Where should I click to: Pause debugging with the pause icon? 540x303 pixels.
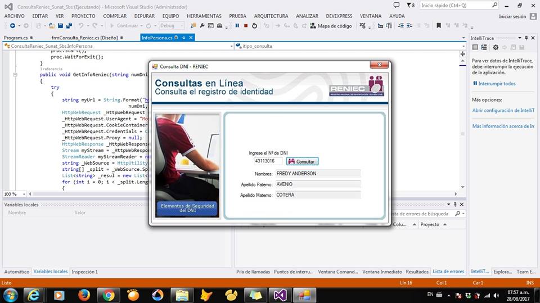237,26
